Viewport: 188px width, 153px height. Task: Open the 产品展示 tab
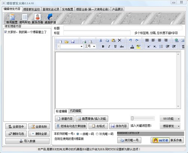tap(118, 9)
